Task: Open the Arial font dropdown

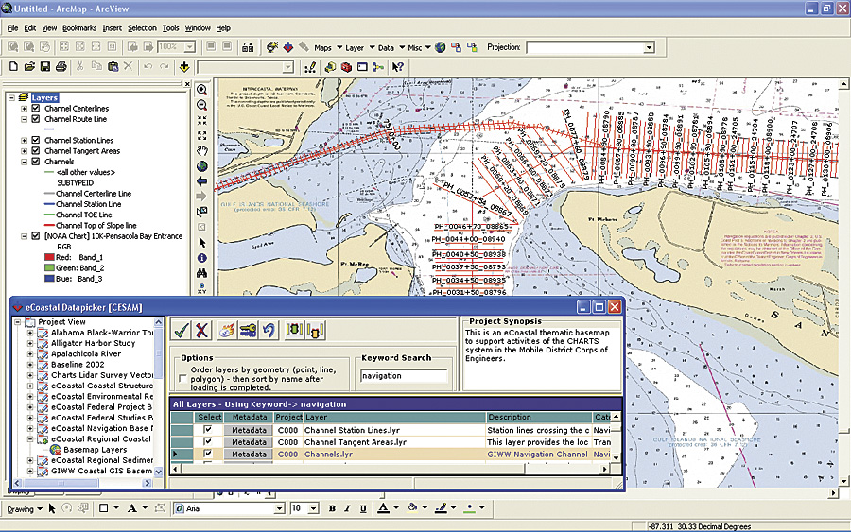Action: click(279, 508)
